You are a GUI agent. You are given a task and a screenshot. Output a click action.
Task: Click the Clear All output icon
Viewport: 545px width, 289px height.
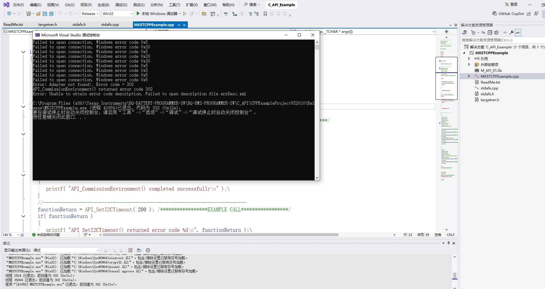click(x=130, y=250)
